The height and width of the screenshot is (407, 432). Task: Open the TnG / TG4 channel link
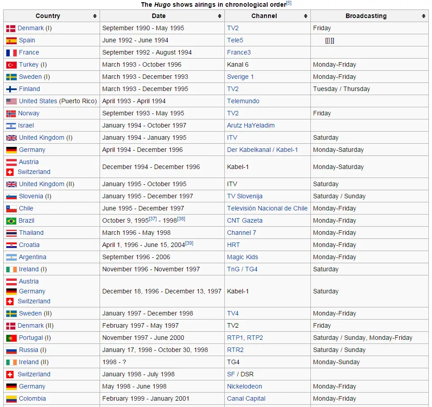click(x=242, y=269)
